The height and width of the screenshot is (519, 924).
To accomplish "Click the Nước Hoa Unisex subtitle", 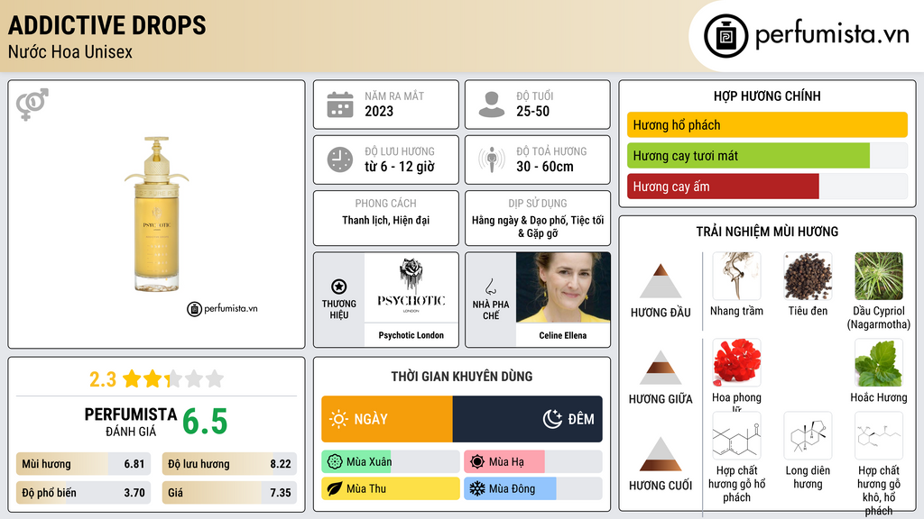I will coord(70,51).
